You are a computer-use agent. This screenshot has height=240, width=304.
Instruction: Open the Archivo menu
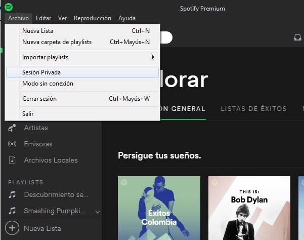tap(18, 18)
